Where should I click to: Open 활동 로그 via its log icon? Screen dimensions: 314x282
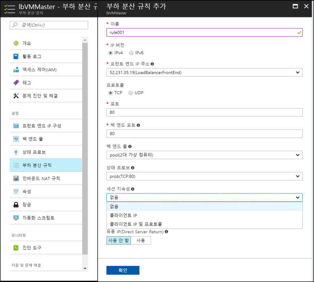tap(16, 56)
